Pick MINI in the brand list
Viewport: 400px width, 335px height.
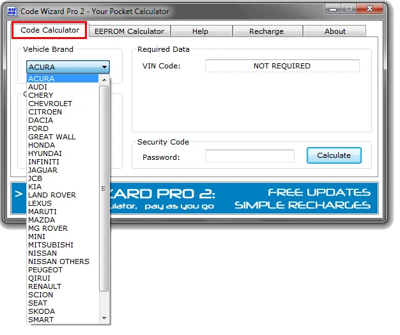(63, 237)
